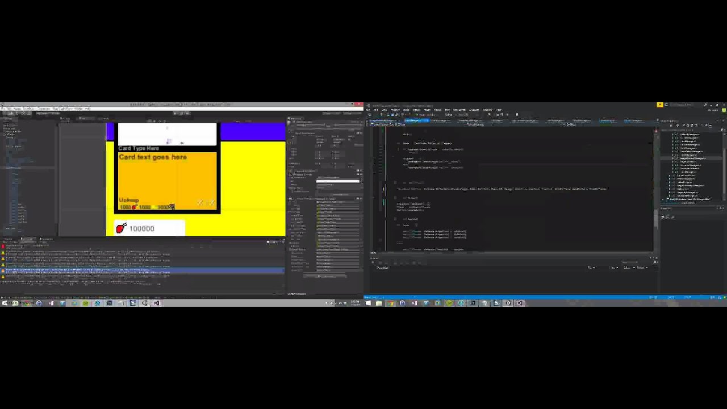Open Visual Studio's DEBUG menu
Viewport: 727px width, 409px height.
[416, 110]
